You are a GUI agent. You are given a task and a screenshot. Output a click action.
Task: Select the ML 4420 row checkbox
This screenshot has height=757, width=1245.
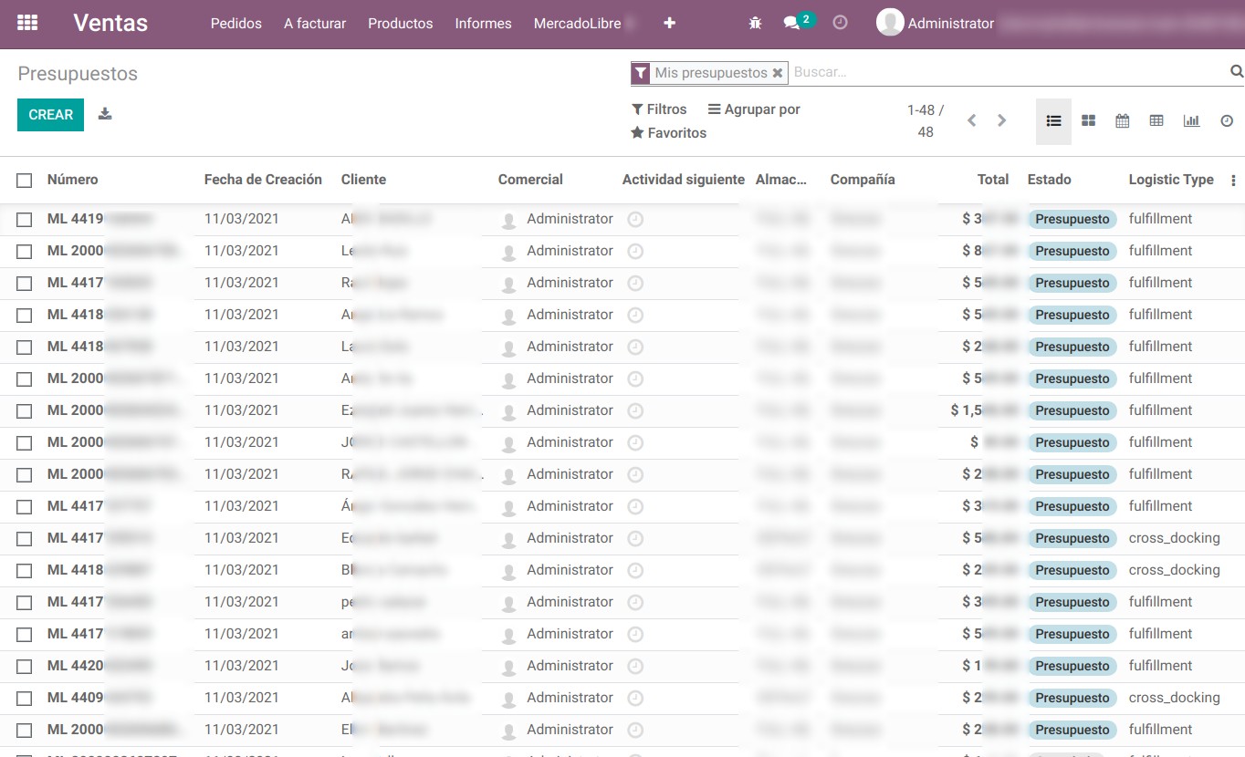(25, 667)
